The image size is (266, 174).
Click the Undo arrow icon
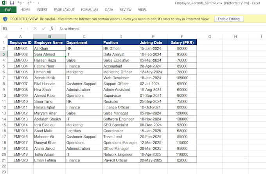(x=19, y=3)
